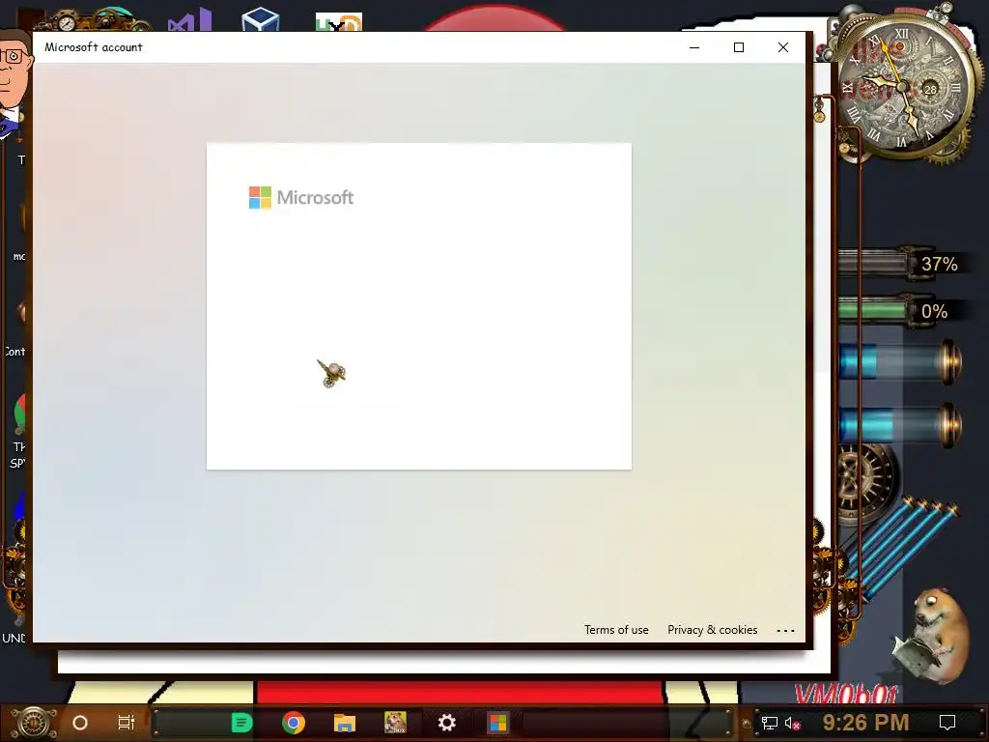Click the Microsoft account title bar text
989x742 pixels.
pos(94,47)
